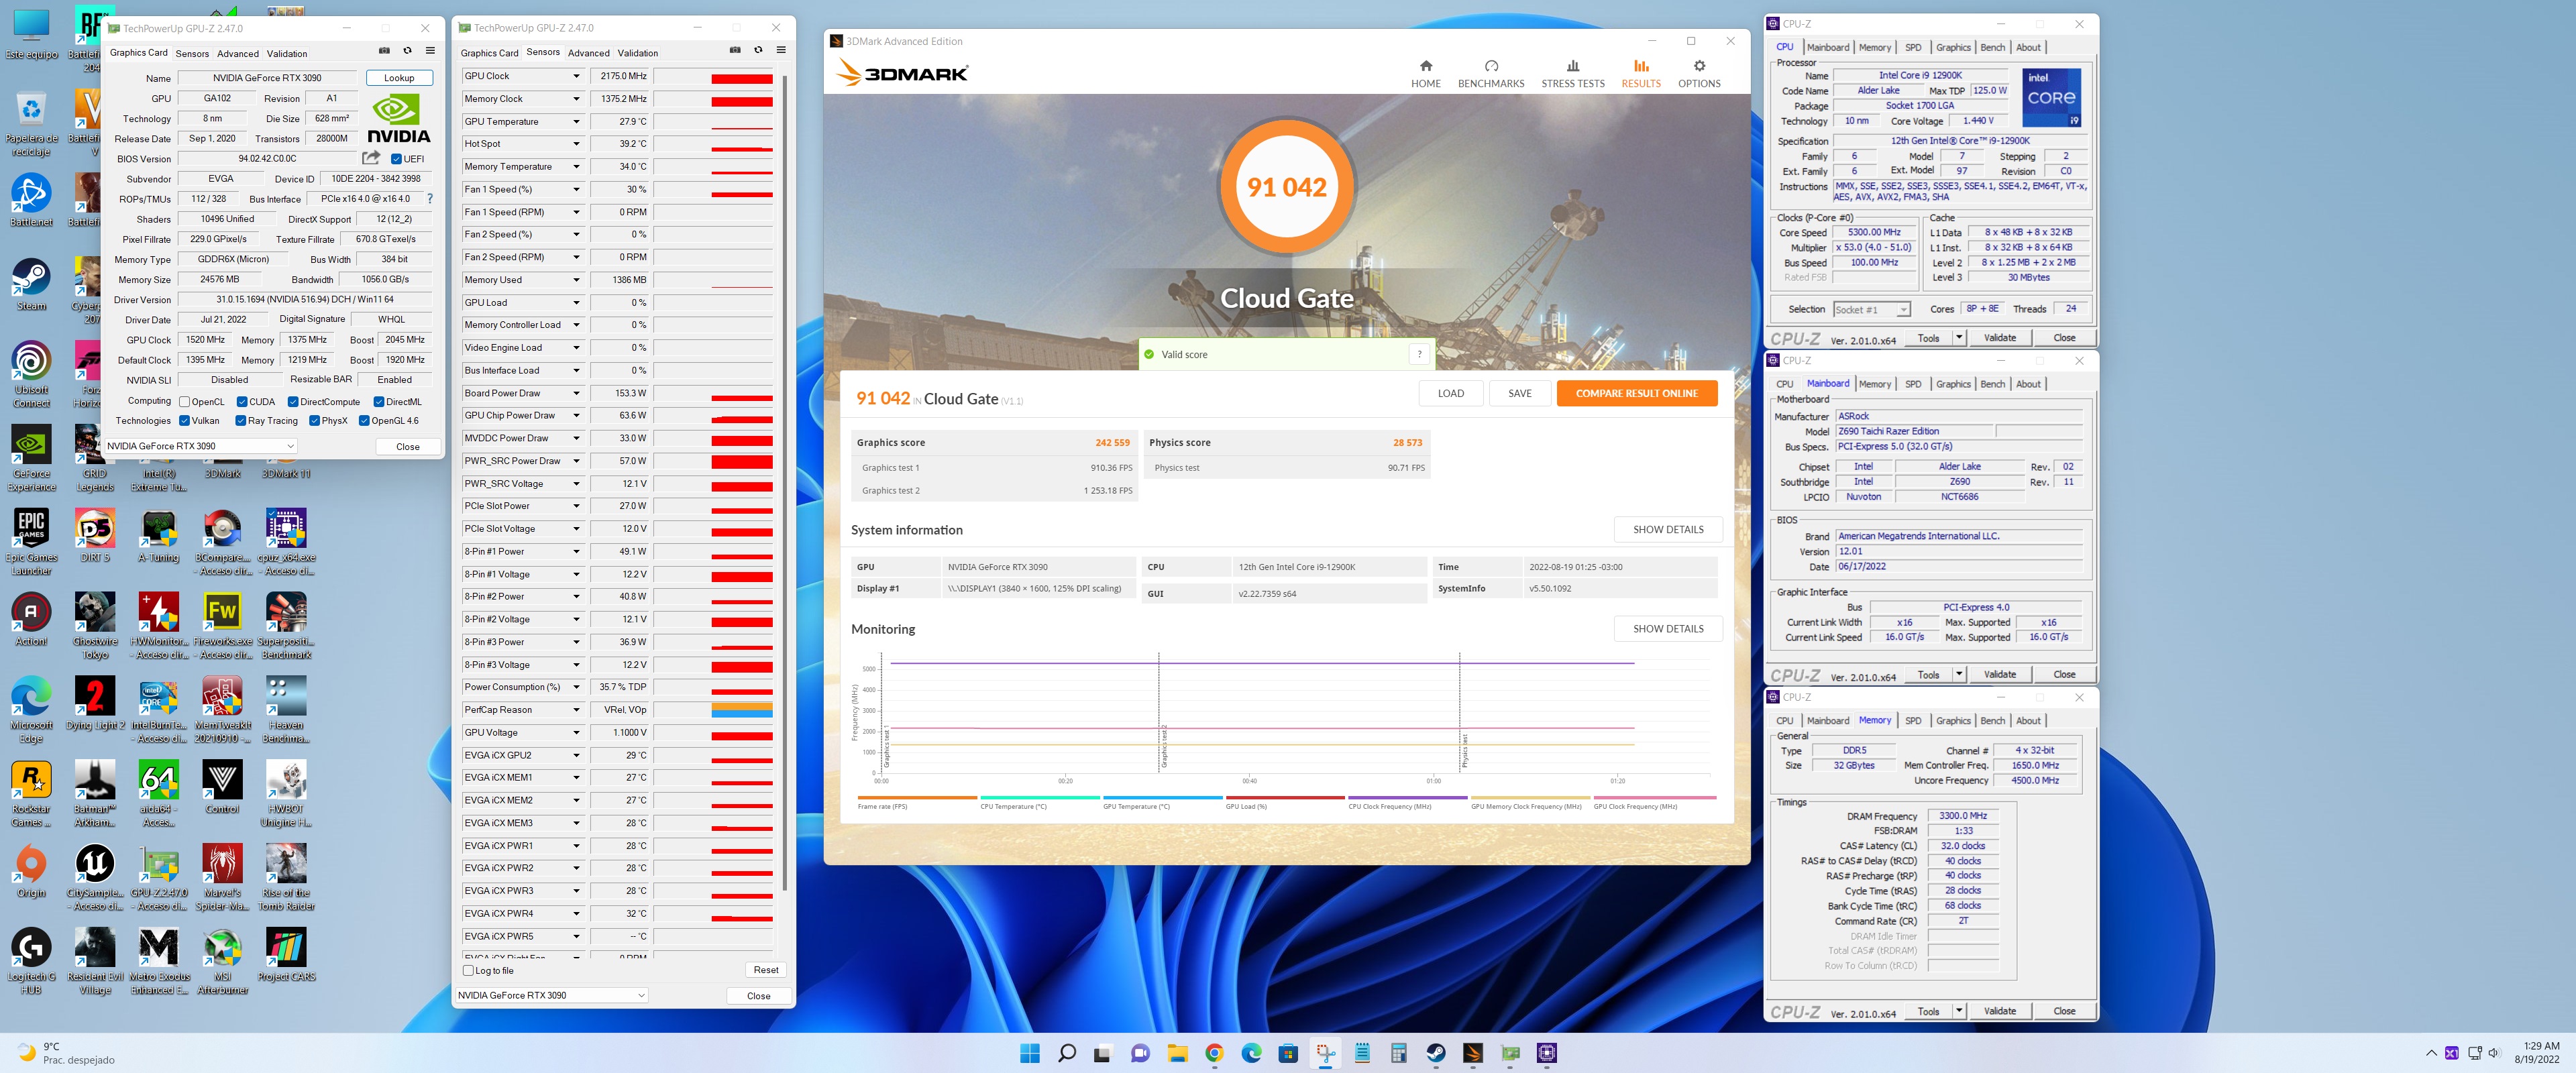Screen dimensions: 2576x1073
Task: Switch to Sensors tab in GPU-Z Graphics Card window
Action: [192, 54]
